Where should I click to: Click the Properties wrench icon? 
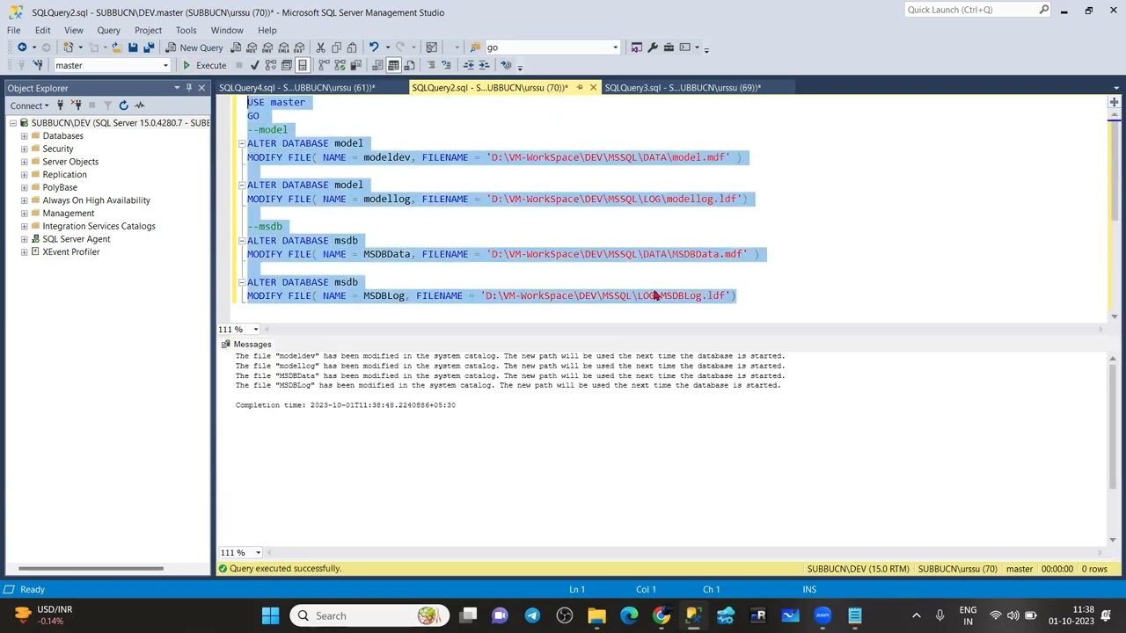click(653, 47)
